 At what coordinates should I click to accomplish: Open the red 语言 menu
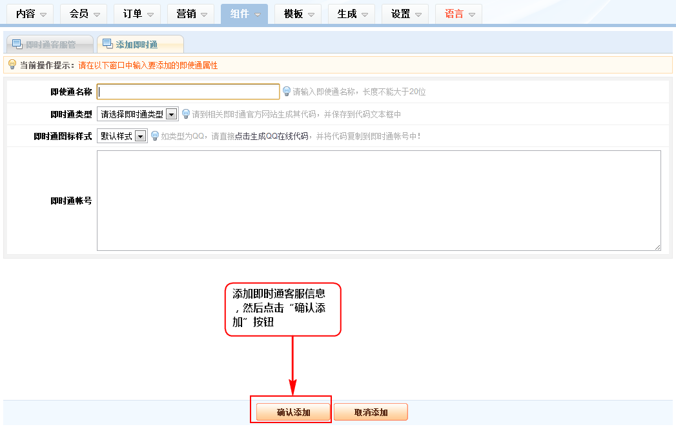click(458, 14)
